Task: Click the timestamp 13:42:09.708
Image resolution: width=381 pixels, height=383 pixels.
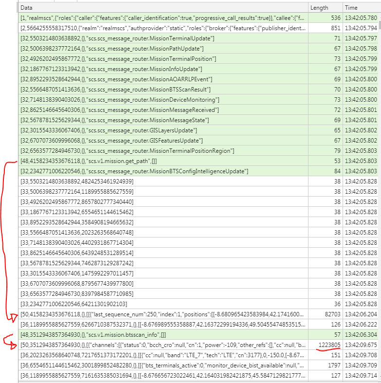Action: pos(361,355)
